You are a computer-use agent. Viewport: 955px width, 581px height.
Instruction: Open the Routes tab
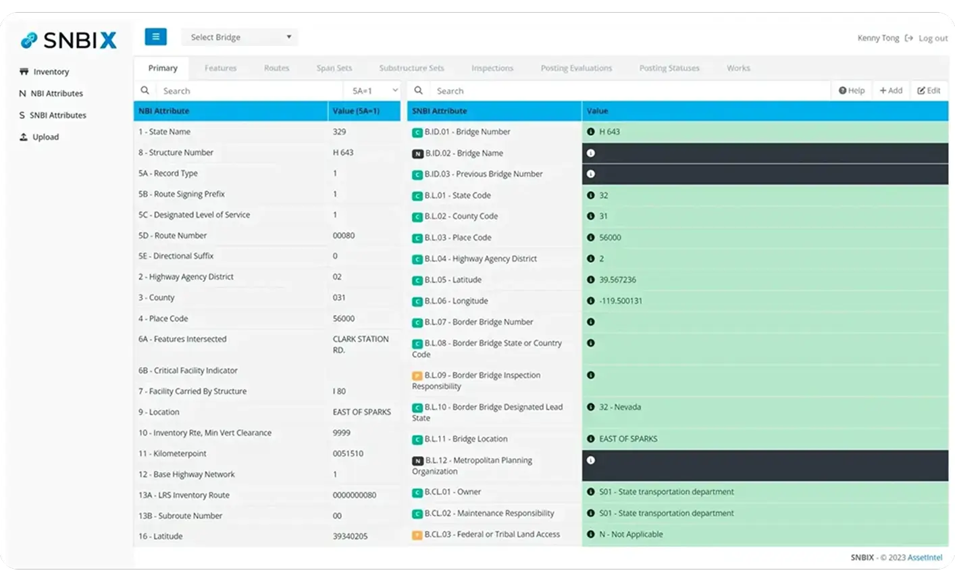coord(277,68)
